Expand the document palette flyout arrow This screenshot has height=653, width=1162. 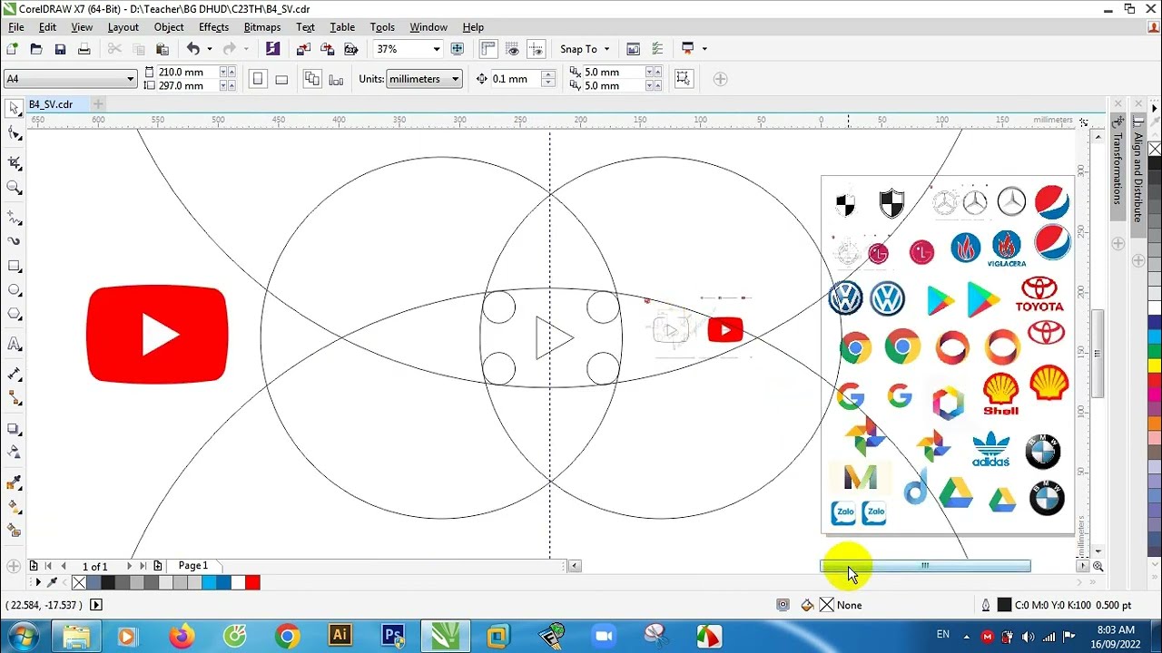[x=37, y=582]
